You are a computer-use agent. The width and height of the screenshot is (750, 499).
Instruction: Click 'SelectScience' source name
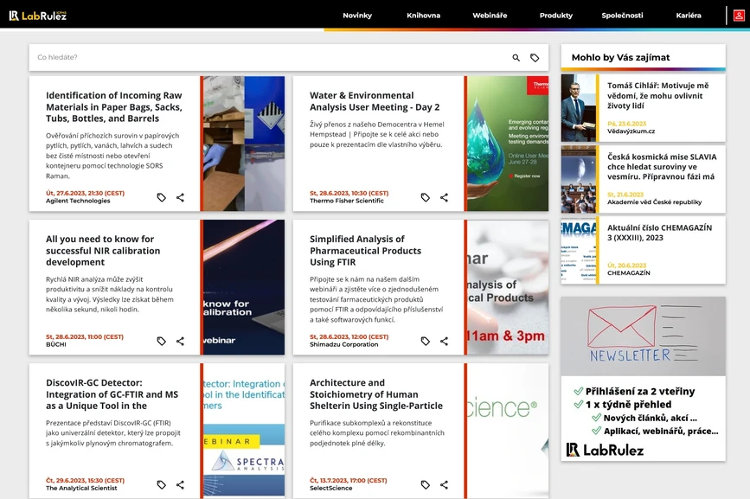[331, 488]
